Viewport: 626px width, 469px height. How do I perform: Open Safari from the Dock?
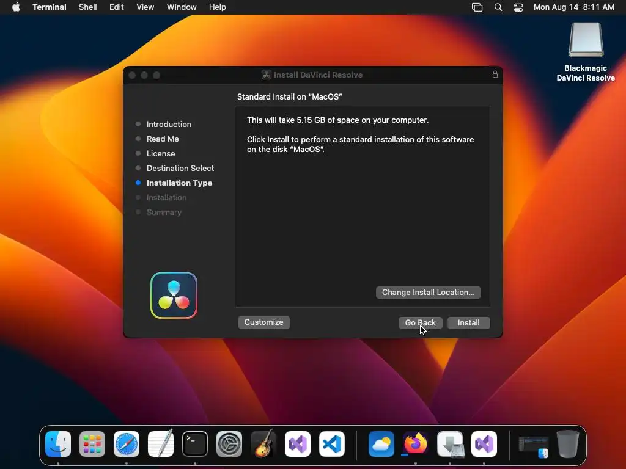tap(127, 444)
